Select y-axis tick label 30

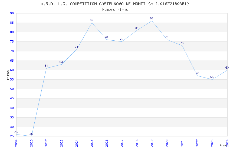point(12,127)
